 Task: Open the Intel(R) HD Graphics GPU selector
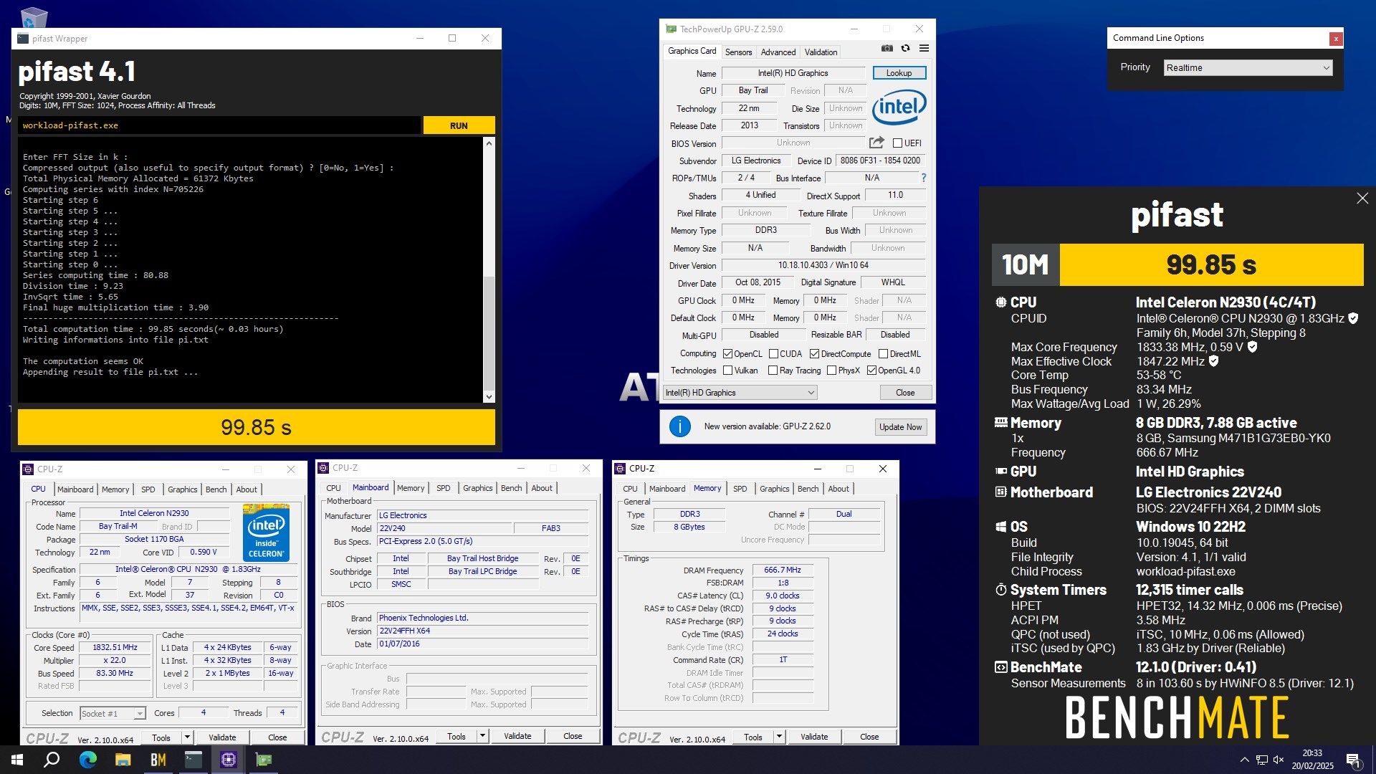click(x=740, y=393)
